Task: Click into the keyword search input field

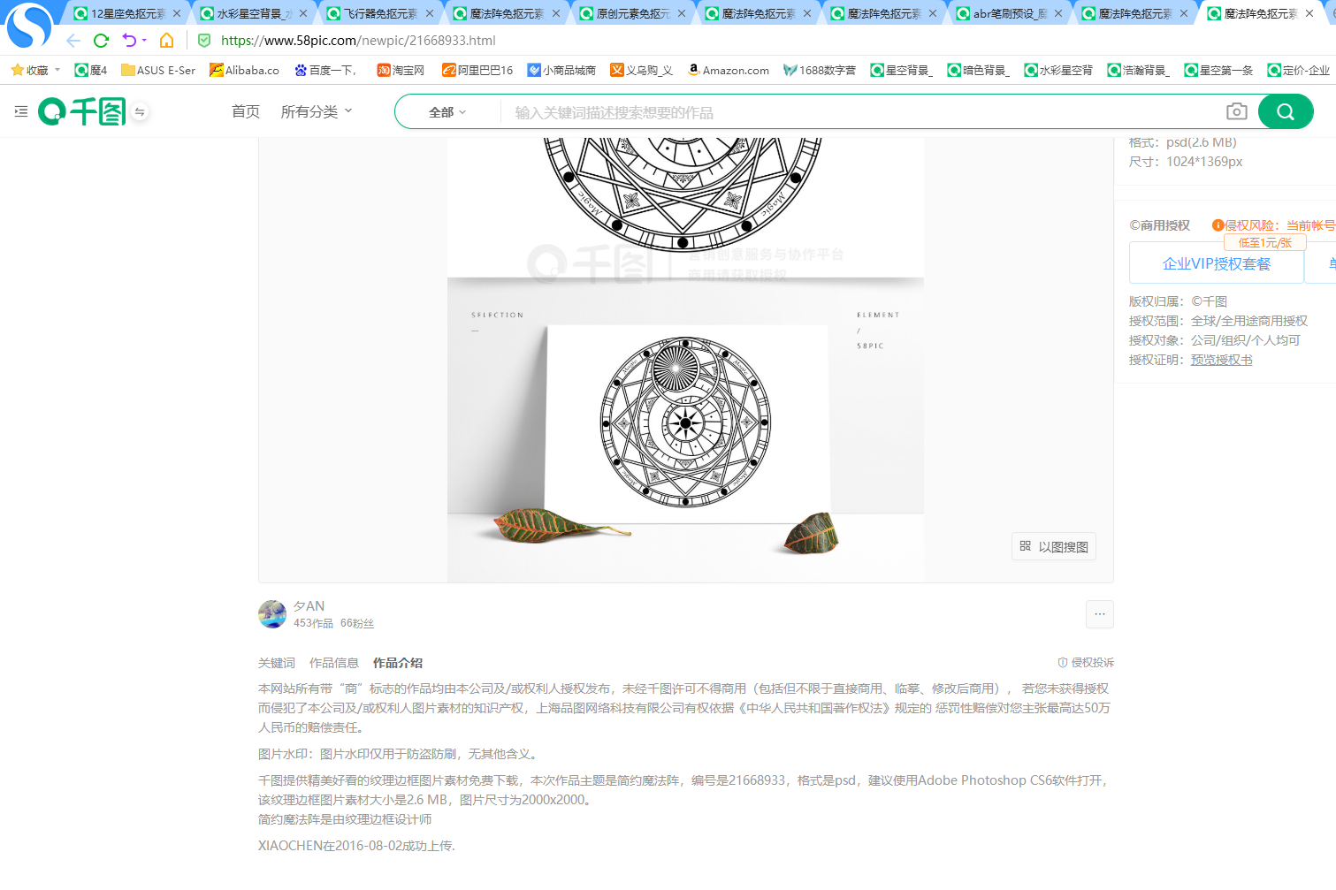Action: (862, 112)
